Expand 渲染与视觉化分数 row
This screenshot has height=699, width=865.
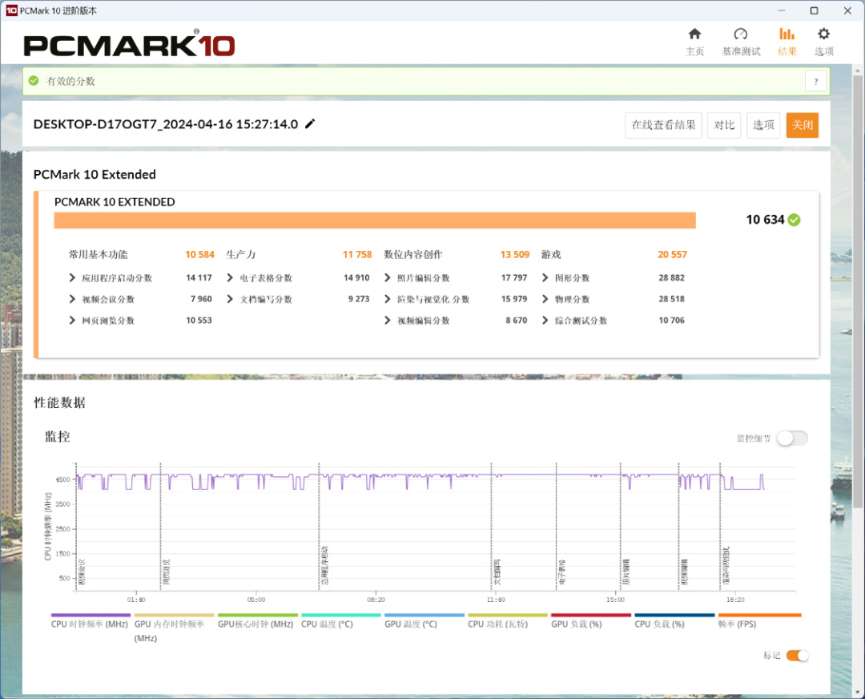388,299
